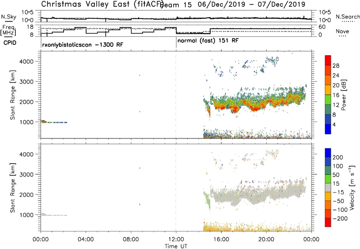Image resolution: width=360 pixels, height=249 pixels.
Task: Click the 'Time UT' x-axis title
Action: pos(176,246)
